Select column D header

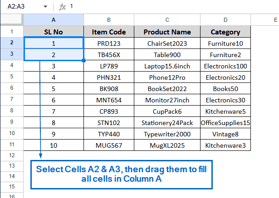(225, 20)
